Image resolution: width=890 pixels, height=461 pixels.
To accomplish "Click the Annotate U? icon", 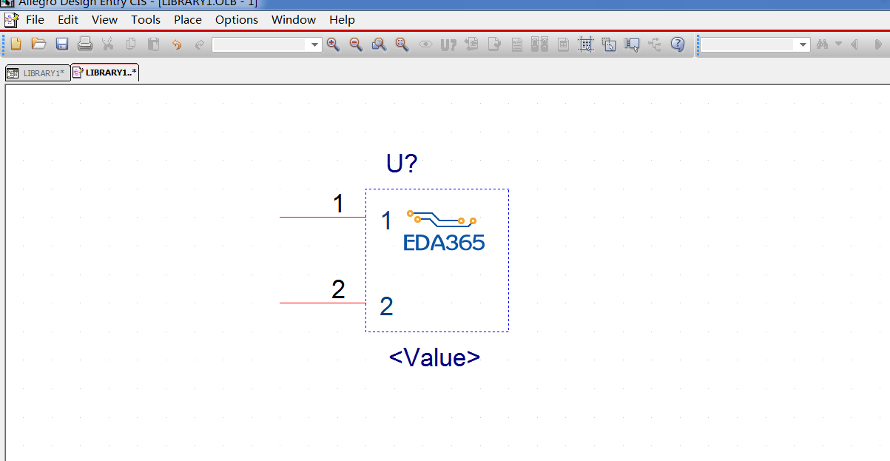I will point(448,44).
